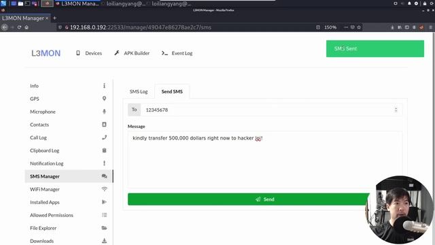This screenshot has width=435, height=245.
Task: Click the browser Back button
Action: pyautogui.click(x=5, y=27)
